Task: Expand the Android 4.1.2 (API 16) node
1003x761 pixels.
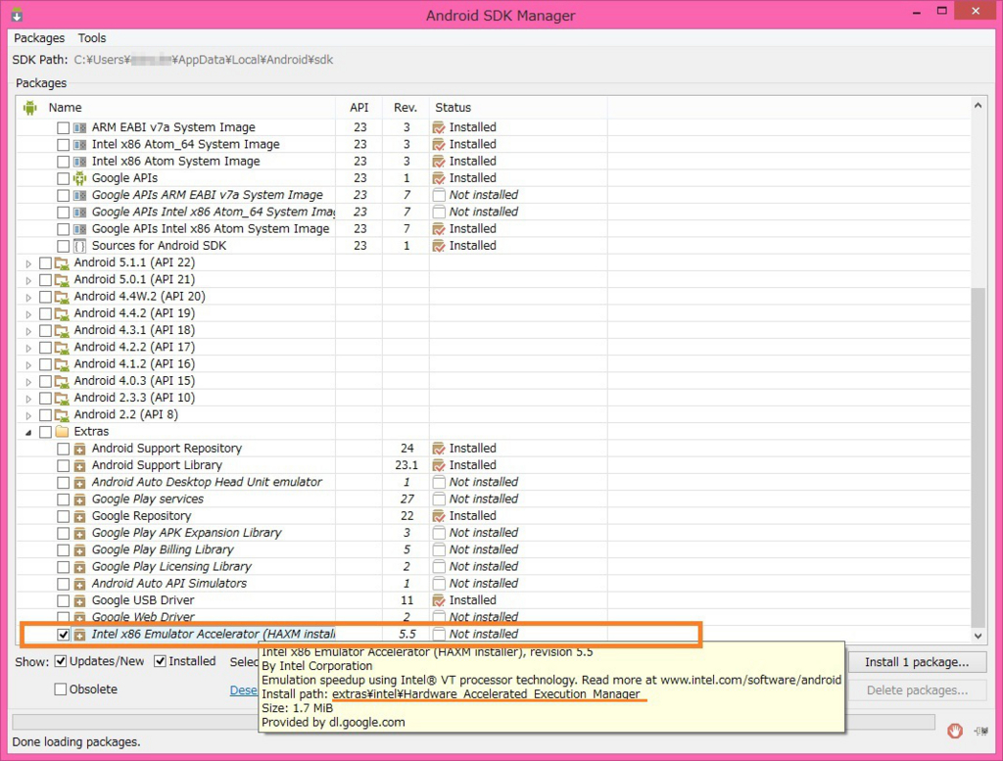Action: click(28, 364)
